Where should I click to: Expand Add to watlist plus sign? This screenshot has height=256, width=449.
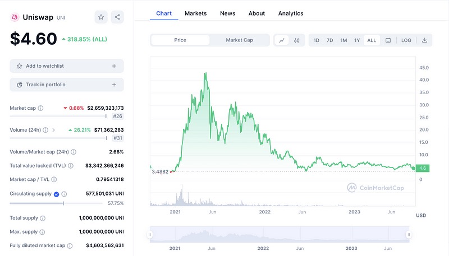[114, 66]
